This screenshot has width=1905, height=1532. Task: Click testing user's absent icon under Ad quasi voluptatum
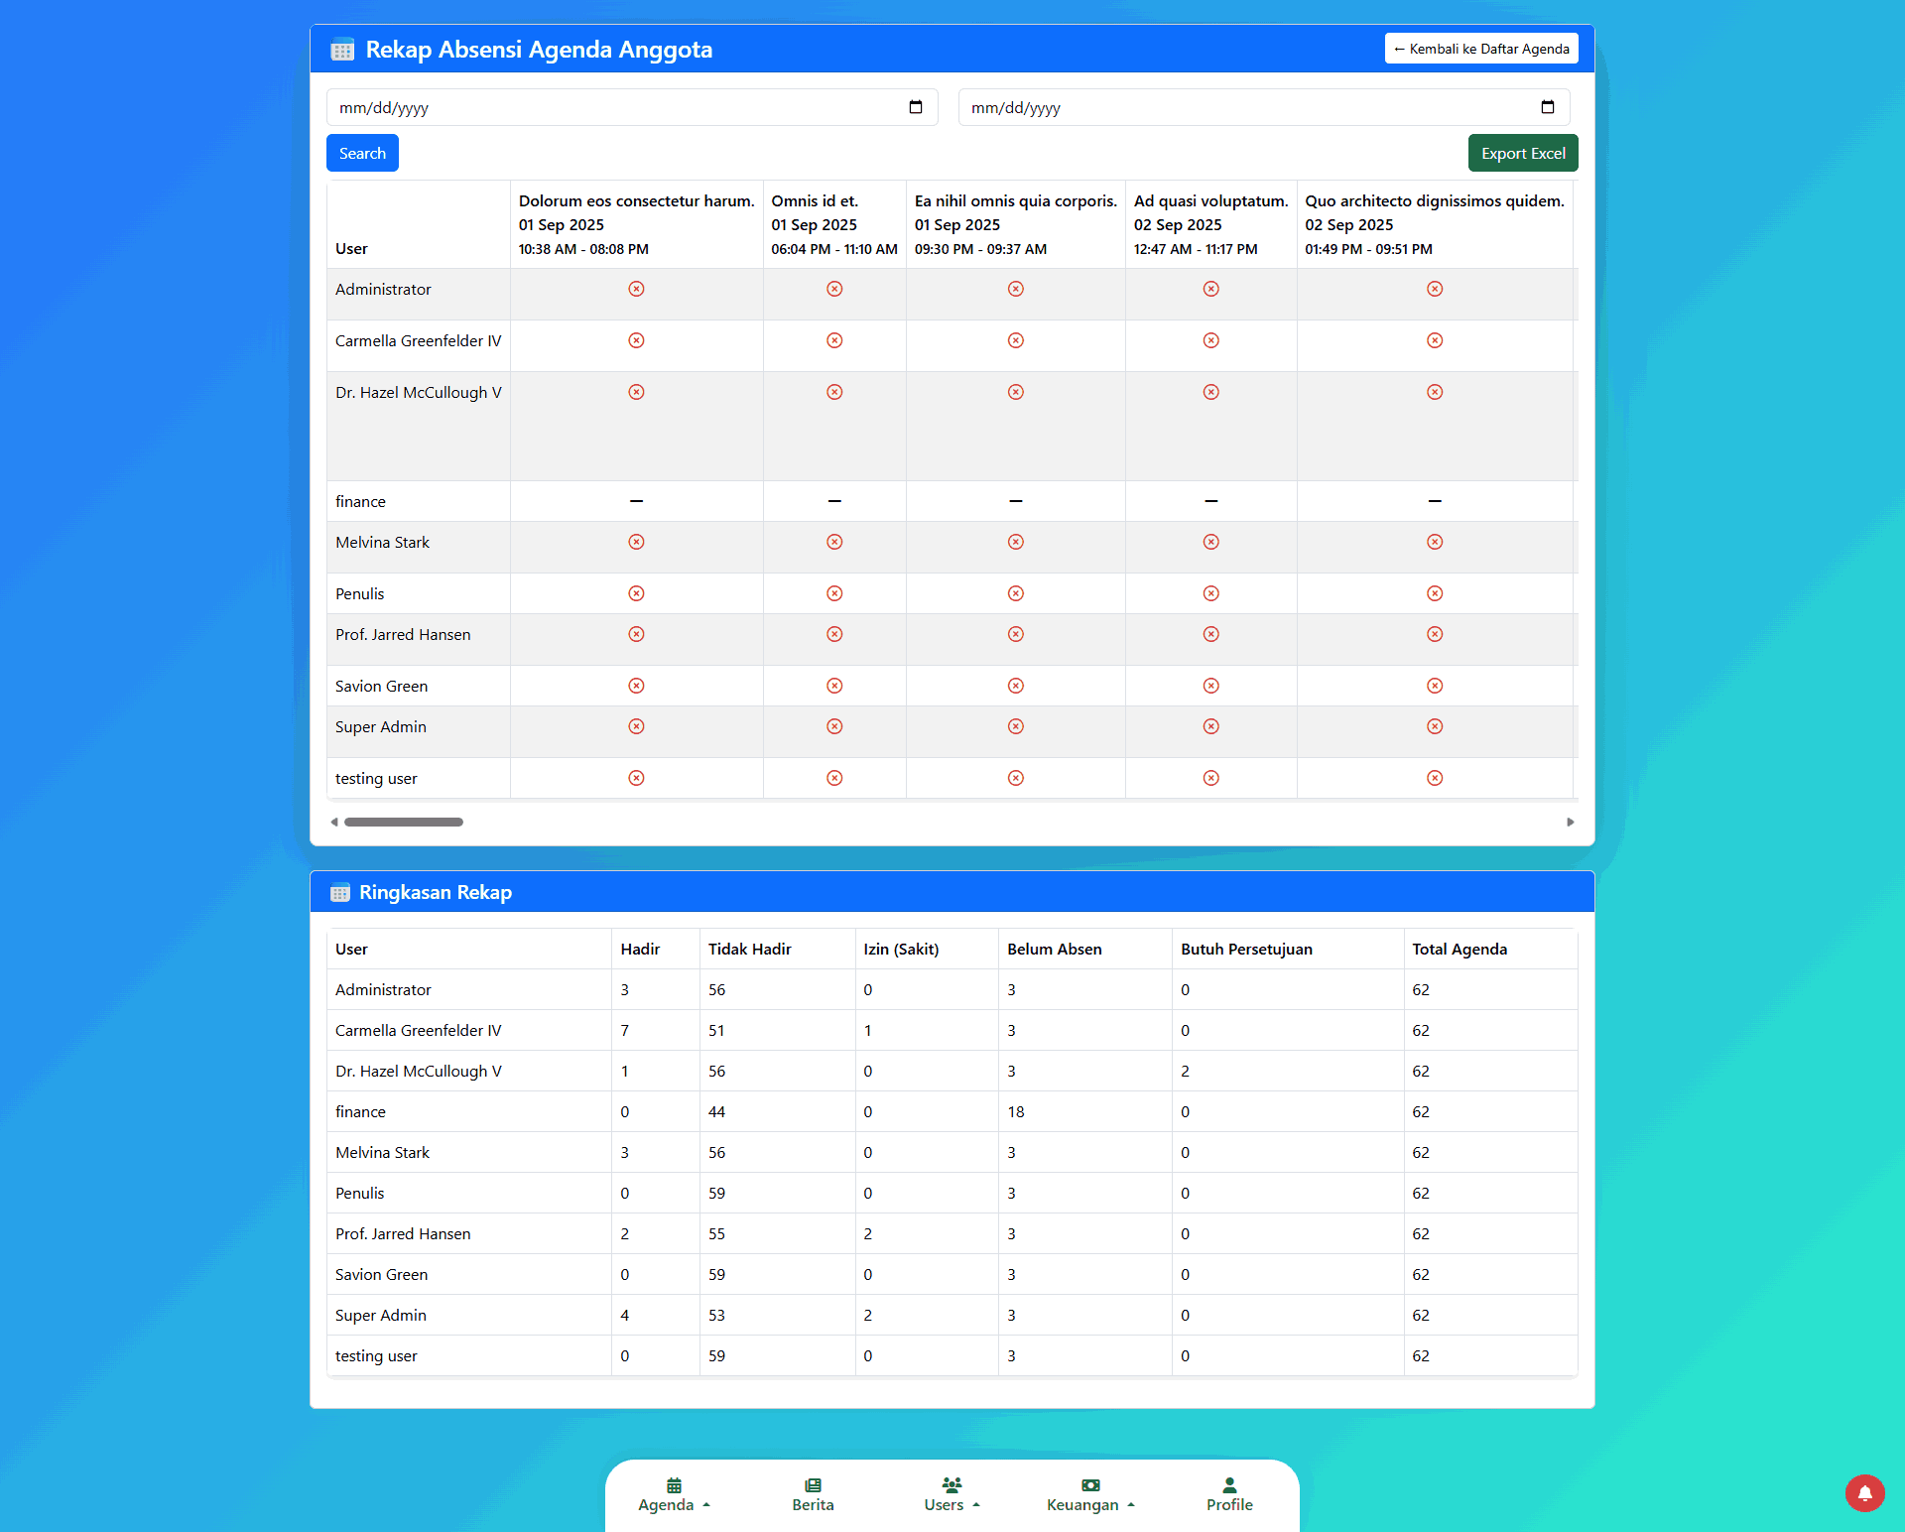click(x=1210, y=778)
